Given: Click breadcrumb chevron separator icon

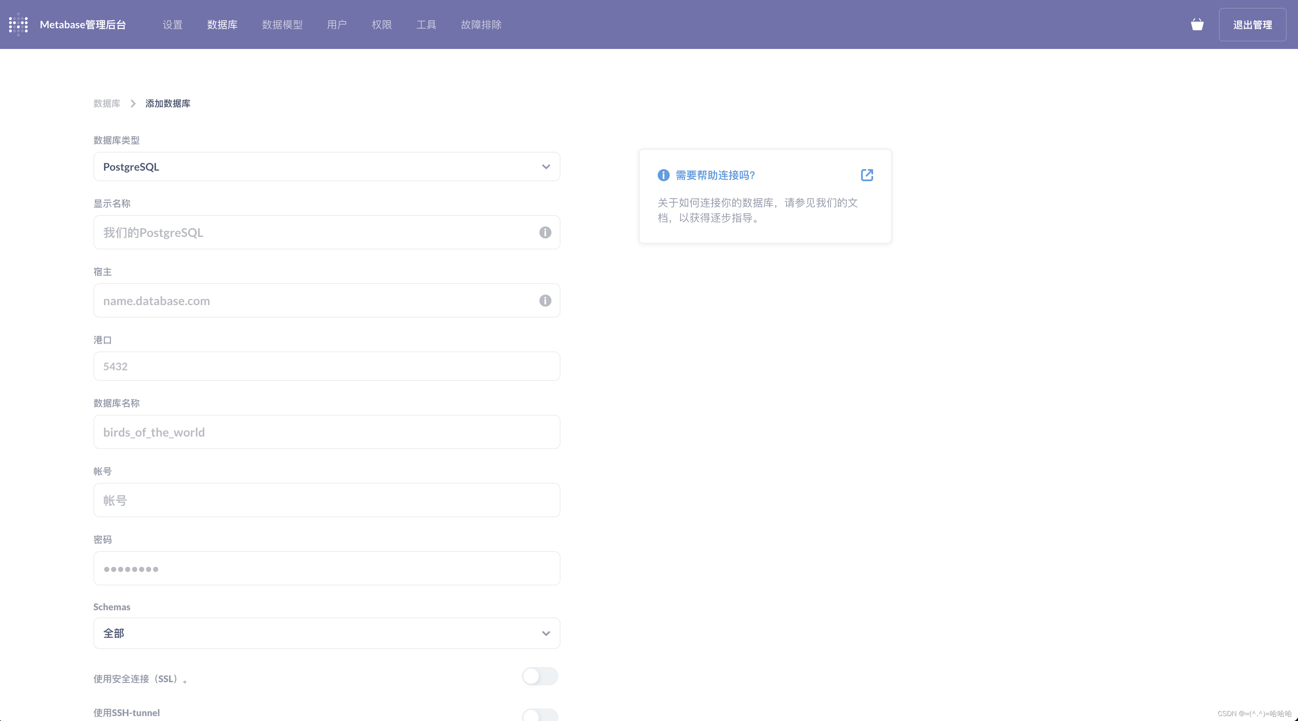Looking at the screenshot, I should pos(133,103).
